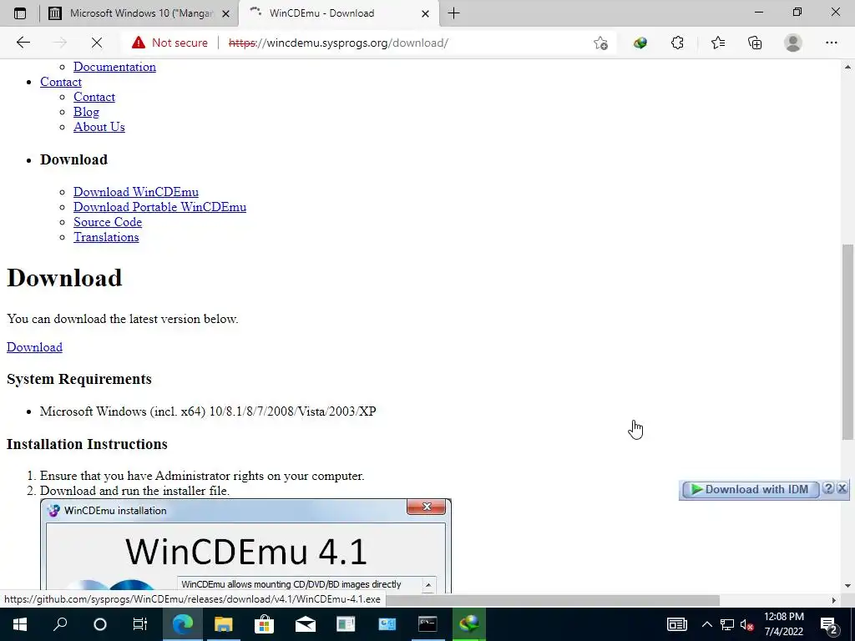Open Microsoft Edge from the taskbar
Screen dimensions: 855x641
[x=183, y=624]
